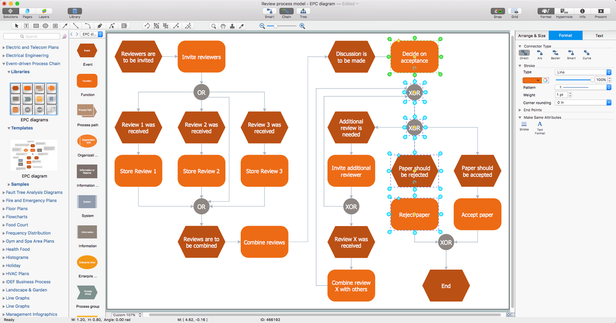
Task: Open the Custom 107% zoom dropdown
Action: click(126, 315)
